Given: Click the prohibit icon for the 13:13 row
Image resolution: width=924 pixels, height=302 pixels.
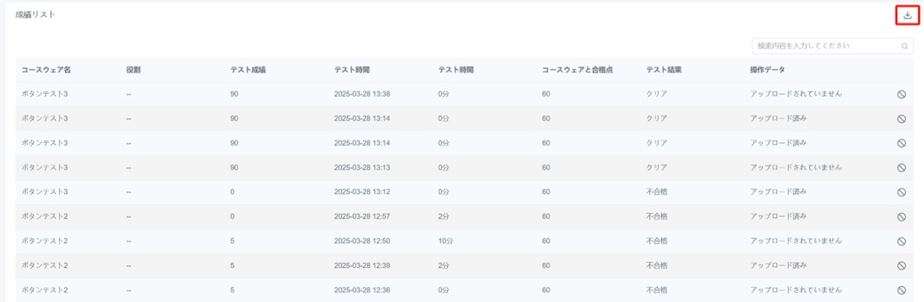Looking at the screenshot, I should (x=901, y=167).
